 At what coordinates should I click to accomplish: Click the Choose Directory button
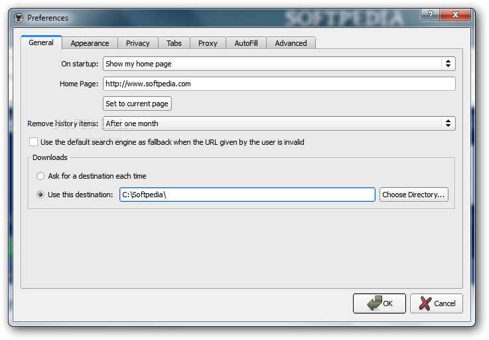point(414,195)
